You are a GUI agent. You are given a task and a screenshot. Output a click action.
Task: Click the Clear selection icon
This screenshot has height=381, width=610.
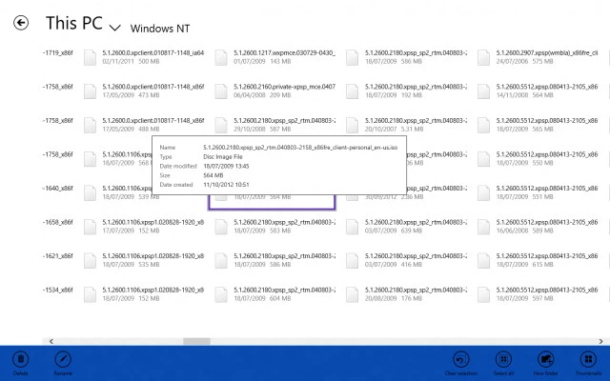[x=459, y=360]
